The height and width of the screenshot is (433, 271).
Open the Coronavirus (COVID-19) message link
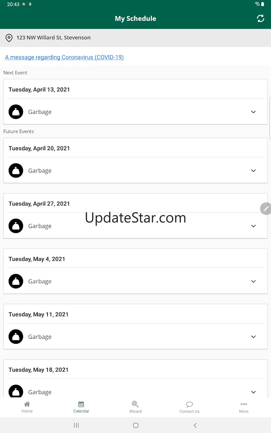tap(64, 57)
